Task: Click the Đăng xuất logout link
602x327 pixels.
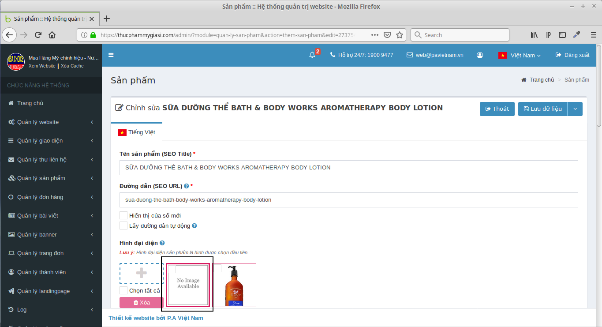Action: [572, 55]
